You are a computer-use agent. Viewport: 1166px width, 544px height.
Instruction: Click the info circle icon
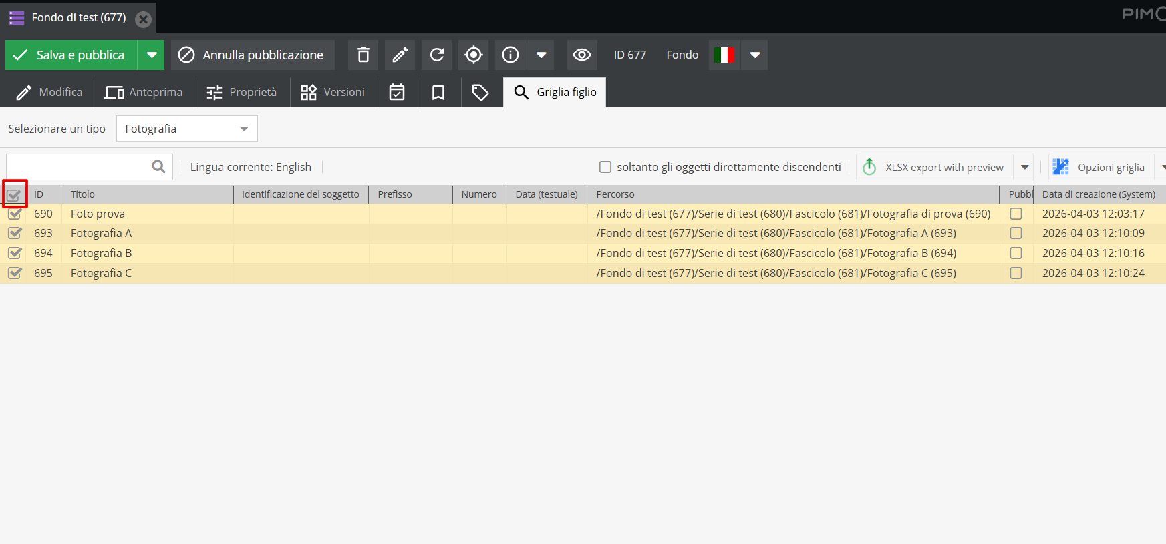[x=511, y=55]
